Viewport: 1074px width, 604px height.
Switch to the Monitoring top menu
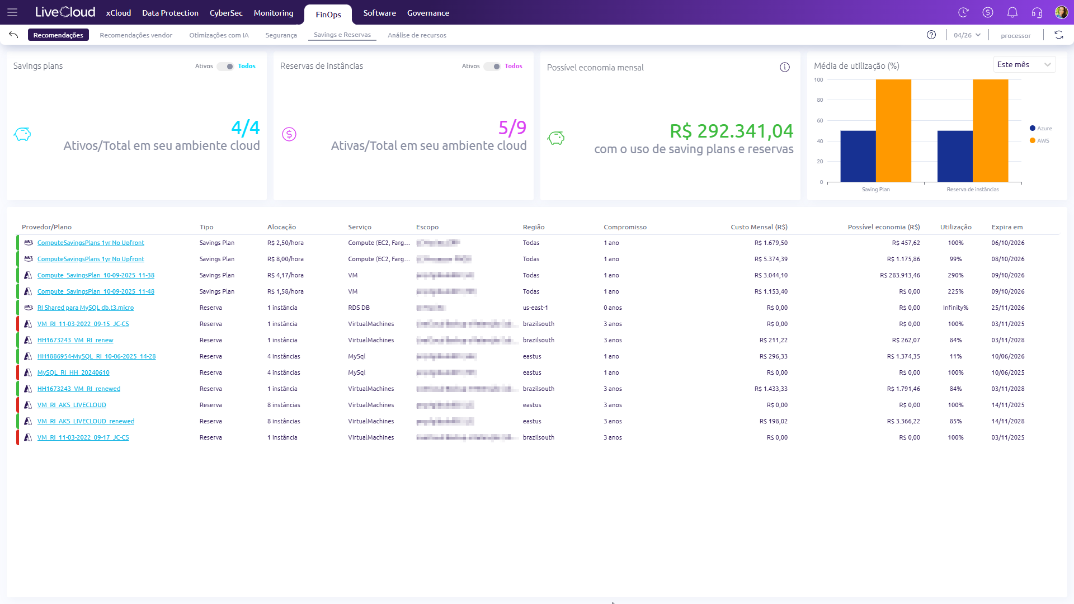[273, 13]
